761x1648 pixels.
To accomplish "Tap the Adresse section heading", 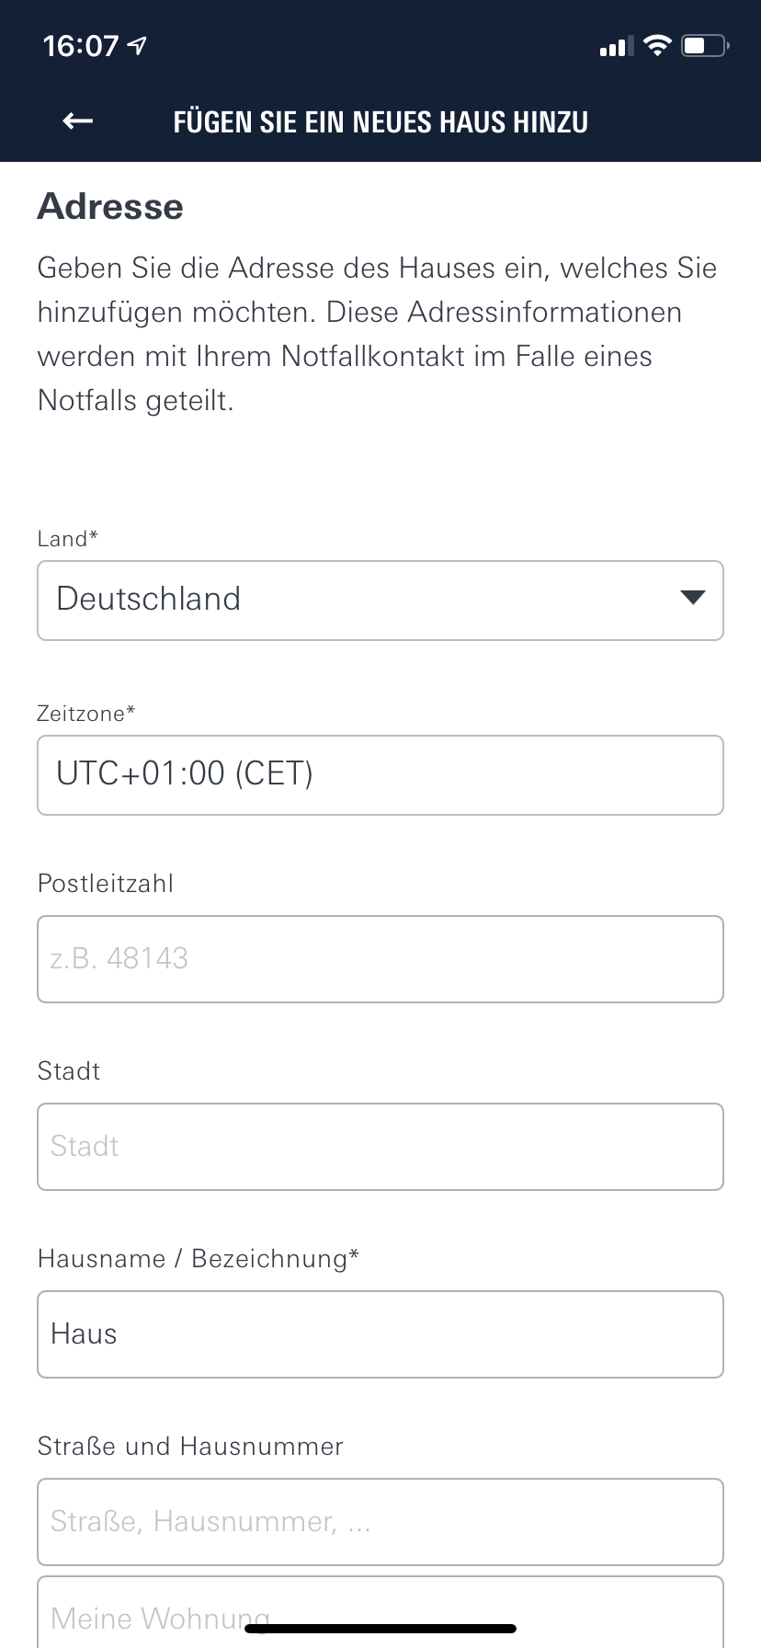I will click(110, 206).
